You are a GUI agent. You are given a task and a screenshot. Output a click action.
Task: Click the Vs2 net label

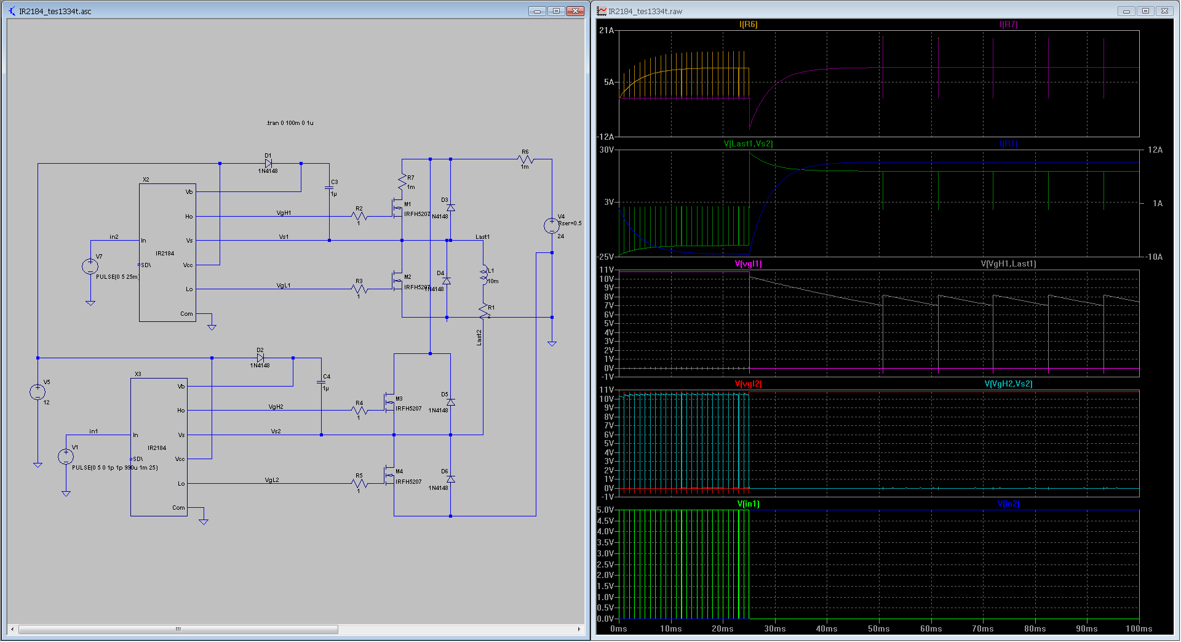276,431
